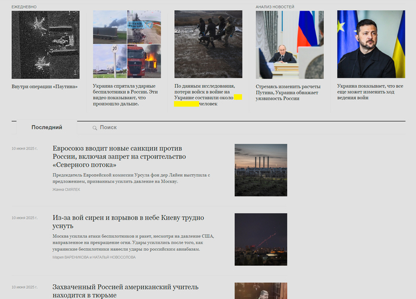Click the thumbnail of soldiers carrying a stretcher
This screenshot has height=299, width=416.
(208, 44)
